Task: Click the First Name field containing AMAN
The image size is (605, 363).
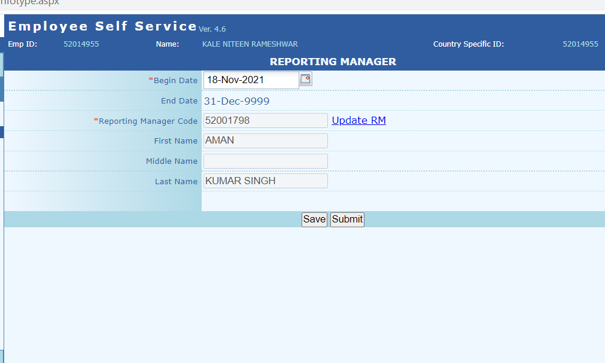Action: [265, 141]
